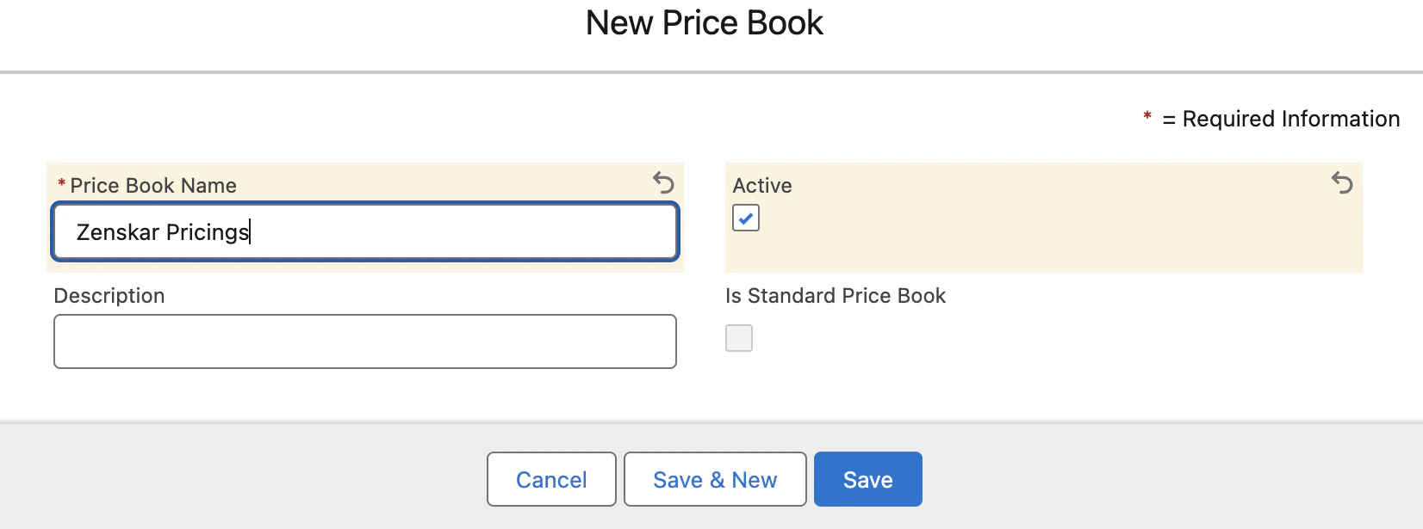1423x529 pixels.
Task: Click the Price Book Name label
Action: (x=153, y=186)
